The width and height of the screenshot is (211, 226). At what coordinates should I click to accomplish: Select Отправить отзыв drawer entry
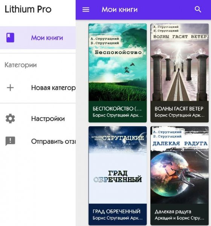pyautogui.click(x=38, y=141)
